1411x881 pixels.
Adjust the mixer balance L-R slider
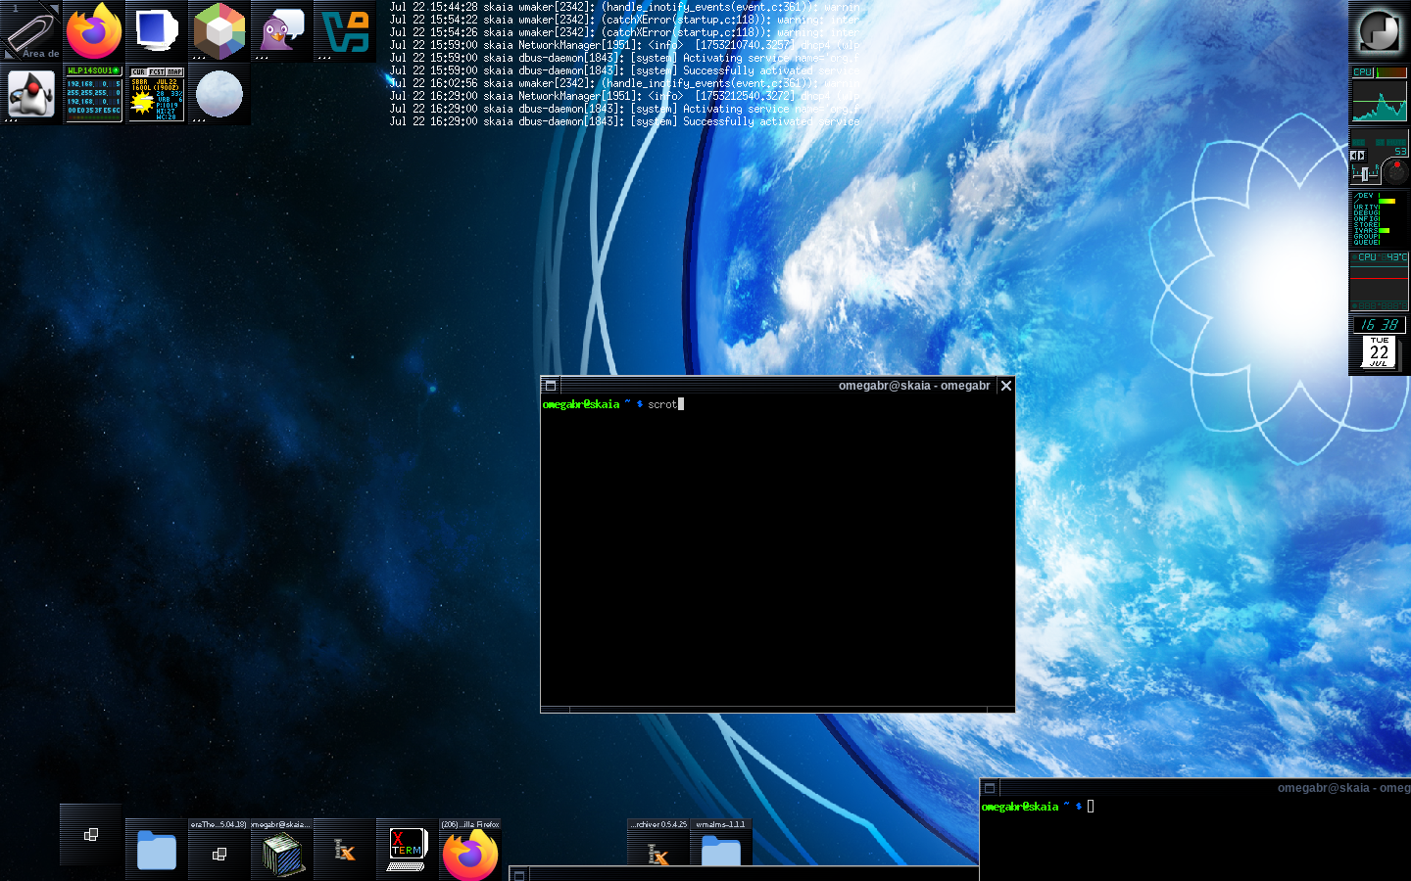coord(1364,174)
